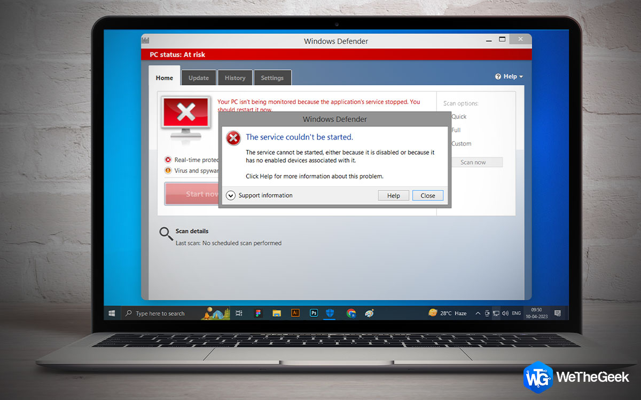Minimize the Windows Defender window
This screenshot has height=400, width=641.
[x=489, y=39]
